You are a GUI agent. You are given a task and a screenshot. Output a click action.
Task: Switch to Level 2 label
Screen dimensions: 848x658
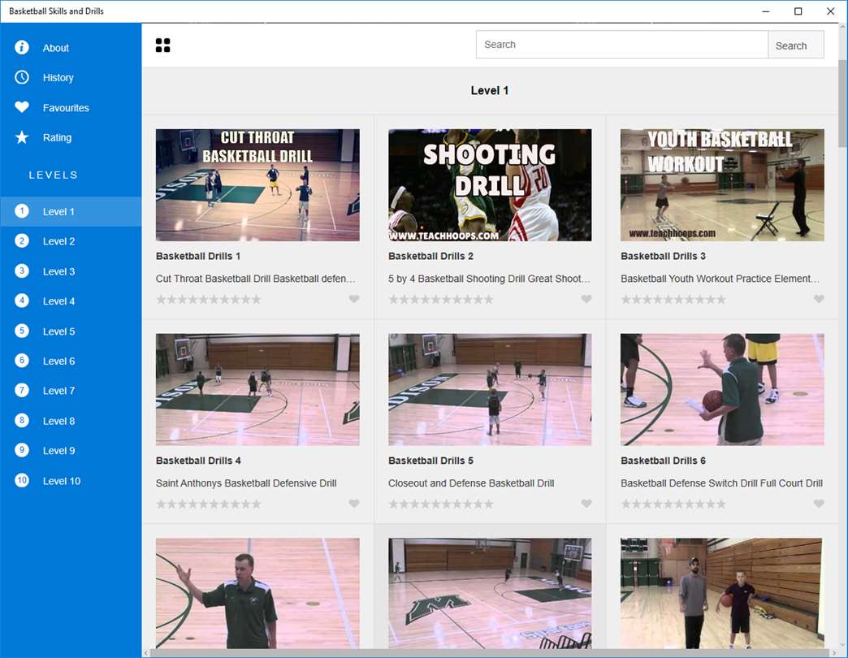(59, 241)
